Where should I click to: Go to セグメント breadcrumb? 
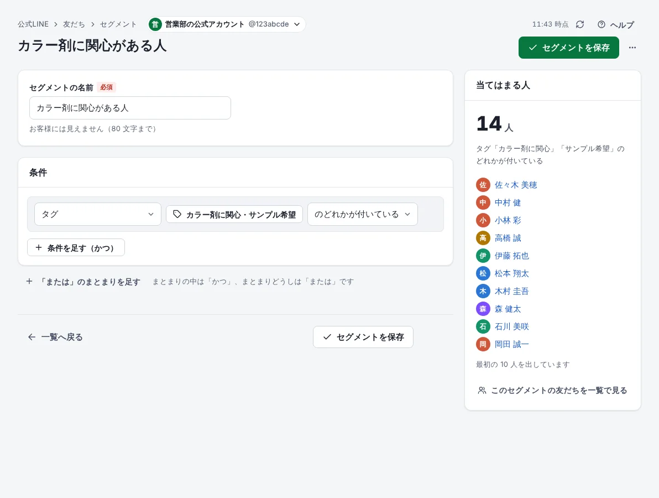click(x=118, y=24)
